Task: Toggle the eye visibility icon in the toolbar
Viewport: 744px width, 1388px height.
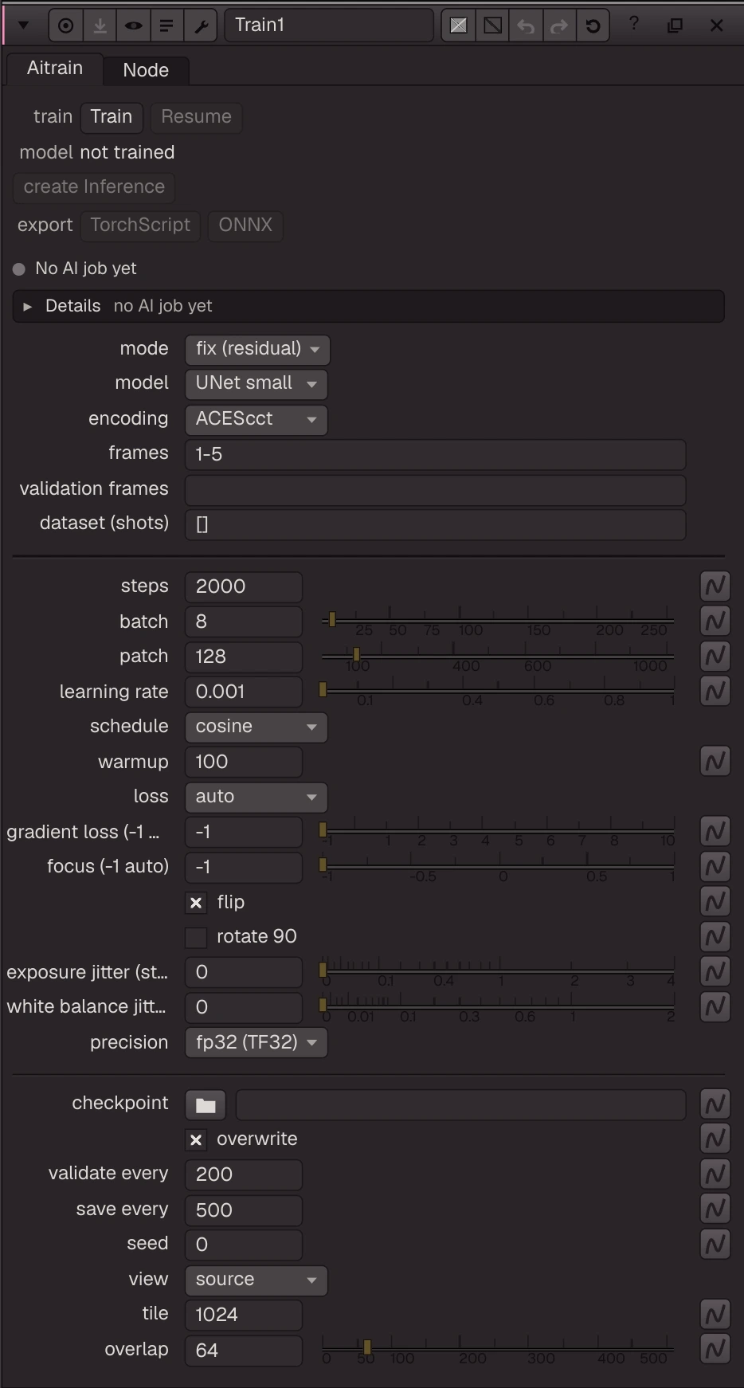Action: [133, 25]
